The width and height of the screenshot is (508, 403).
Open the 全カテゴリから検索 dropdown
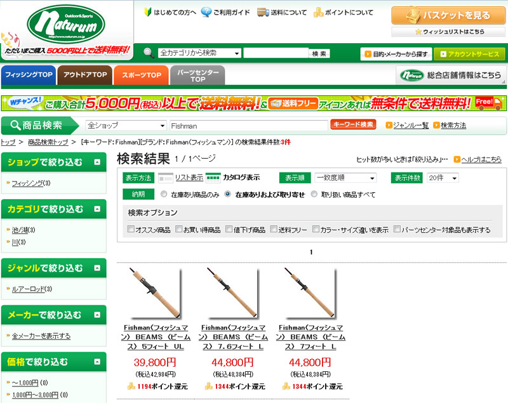(x=199, y=53)
